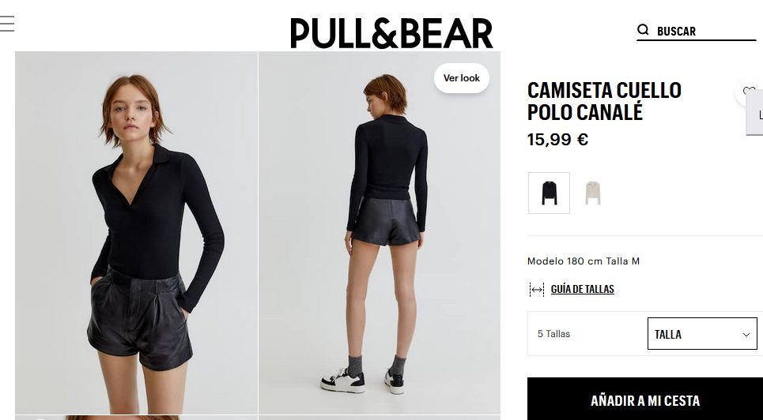The width and height of the screenshot is (763, 420).
Task: Click the size guide ruler icon
Action: pos(537,290)
